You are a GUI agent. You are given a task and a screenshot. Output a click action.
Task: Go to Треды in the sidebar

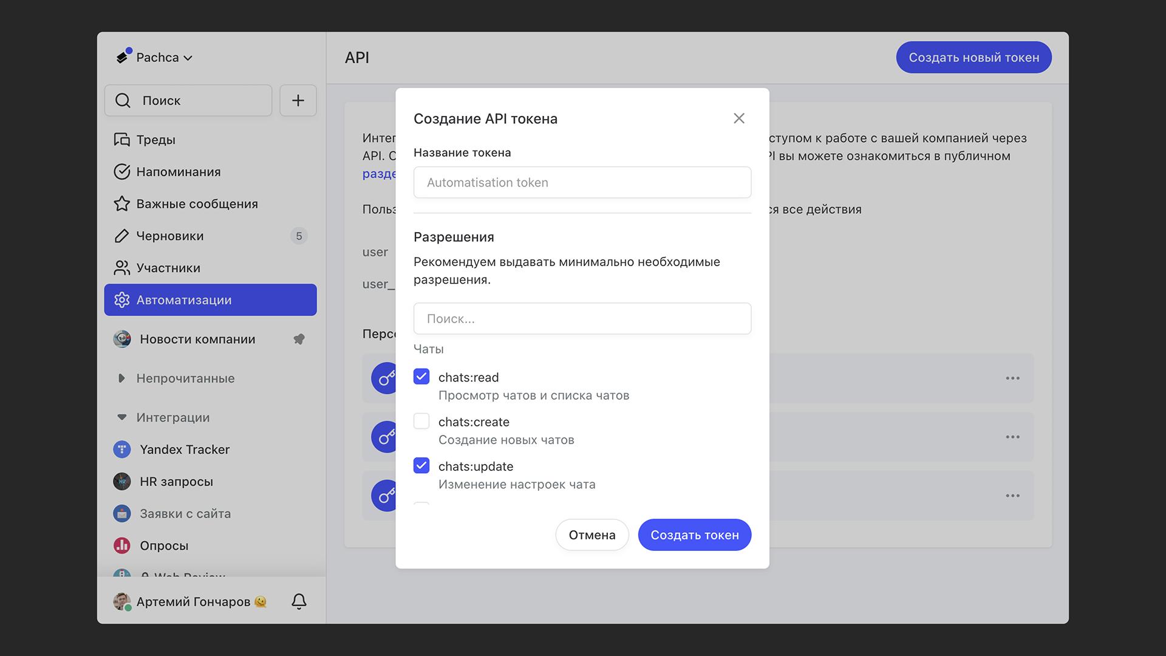[155, 140]
